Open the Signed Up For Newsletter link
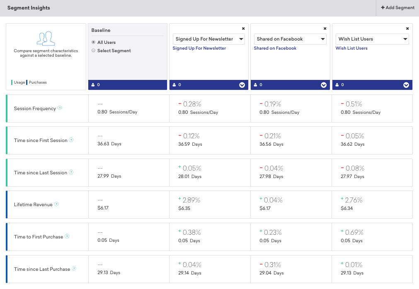 [x=199, y=48]
